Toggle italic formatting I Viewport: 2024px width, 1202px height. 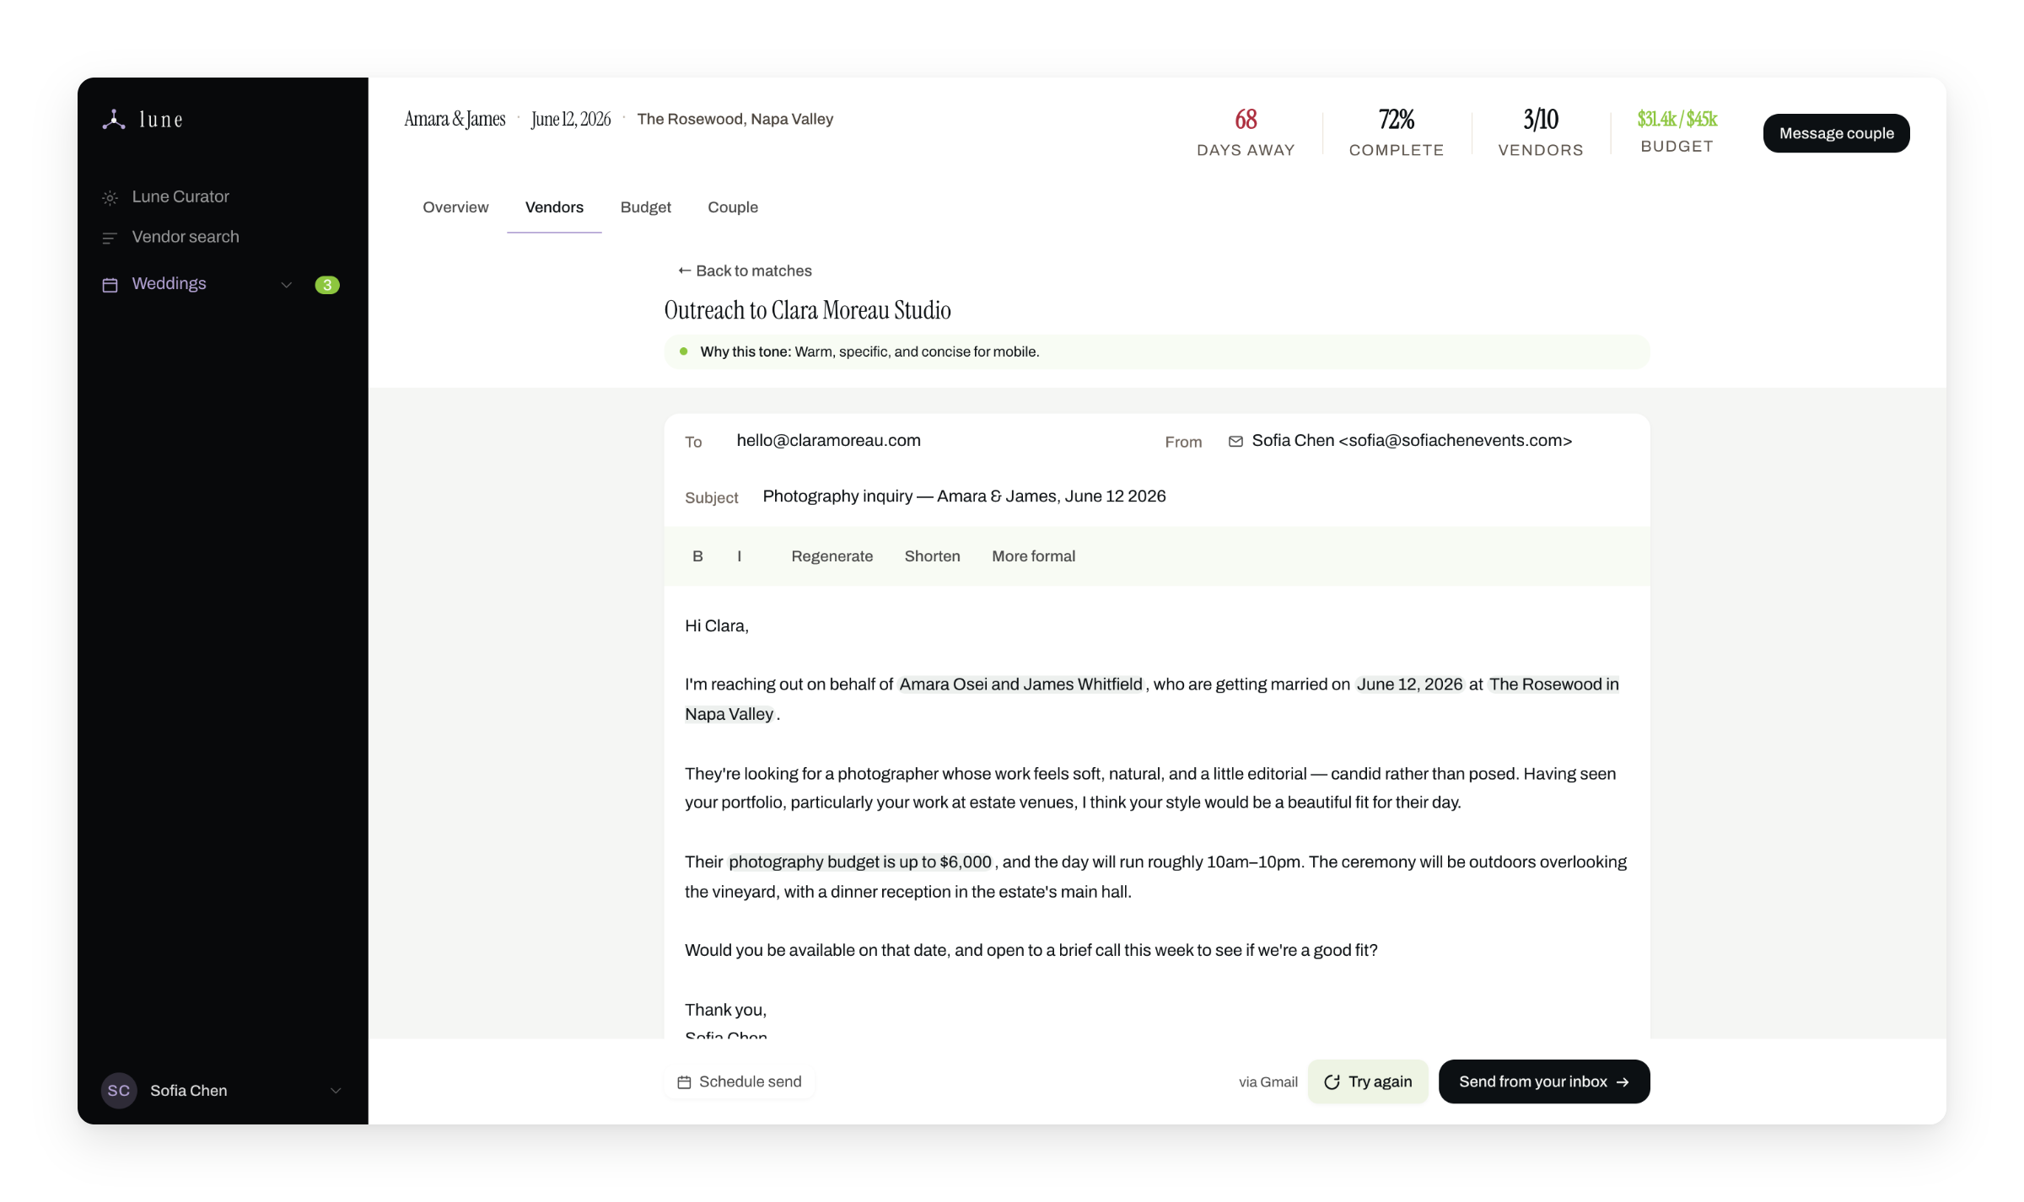pyautogui.click(x=740, y=556)
